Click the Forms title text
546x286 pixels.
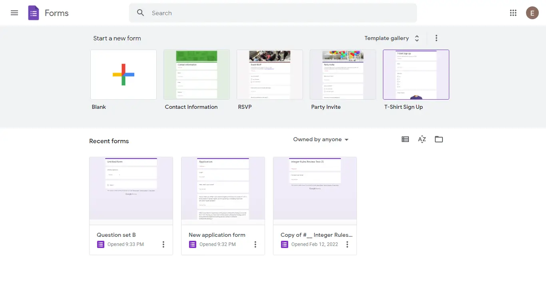pyautogui.click(x=57, y=13)
